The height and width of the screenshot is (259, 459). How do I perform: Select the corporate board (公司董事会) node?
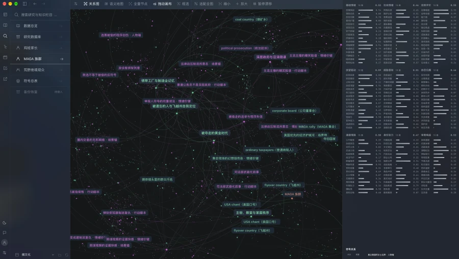tap(294, 111)
